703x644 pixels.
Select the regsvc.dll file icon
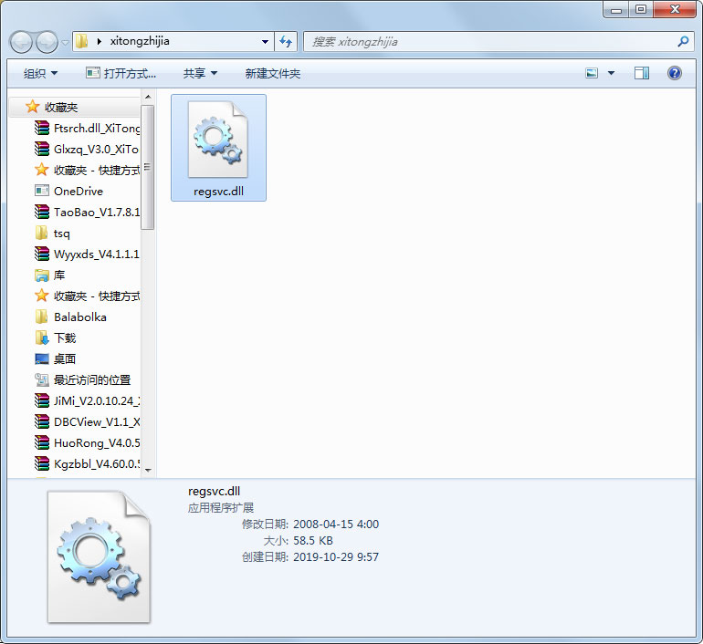coord(218,148)
